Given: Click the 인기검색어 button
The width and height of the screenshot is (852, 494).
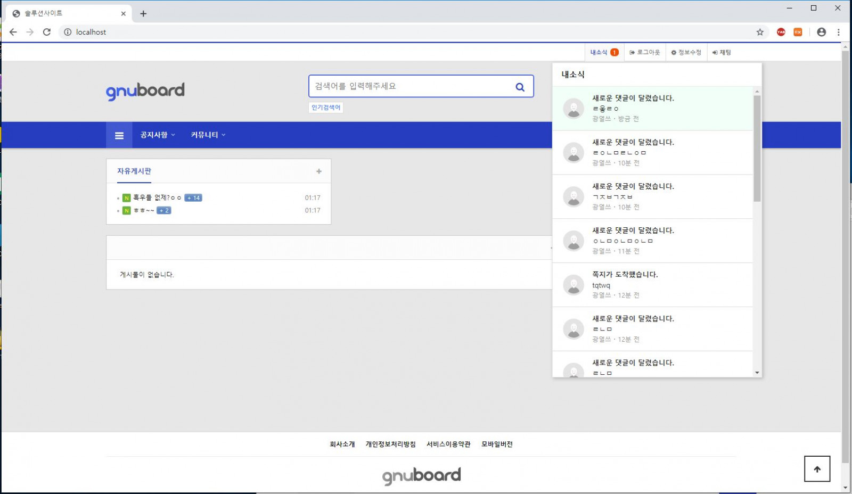Looking at the screenshot, I should [326, 108].
